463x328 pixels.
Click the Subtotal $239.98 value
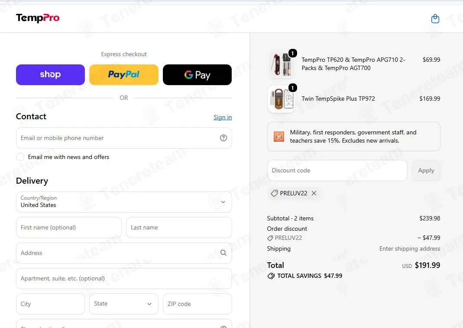pos(430,218)
